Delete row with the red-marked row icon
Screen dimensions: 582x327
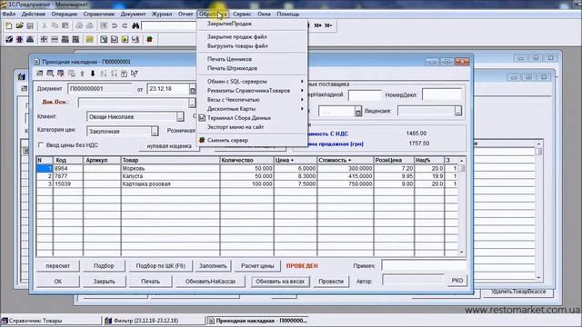61,74
